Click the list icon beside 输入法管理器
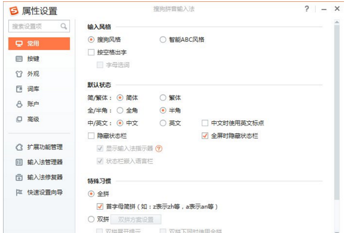The width and height of the screenshot is (347, 233). [x=19, y=162]
